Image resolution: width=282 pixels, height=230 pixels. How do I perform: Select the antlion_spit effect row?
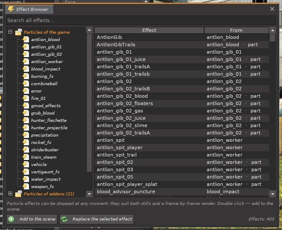182,140
